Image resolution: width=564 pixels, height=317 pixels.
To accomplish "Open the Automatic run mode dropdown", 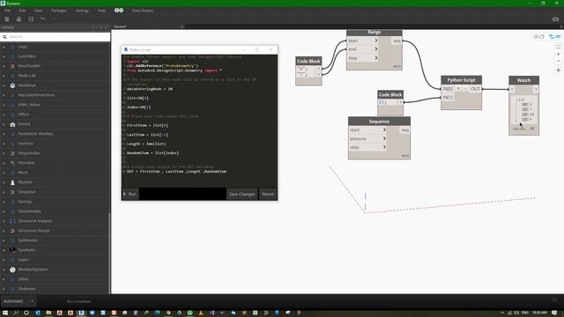I will (x=18, y=301).
